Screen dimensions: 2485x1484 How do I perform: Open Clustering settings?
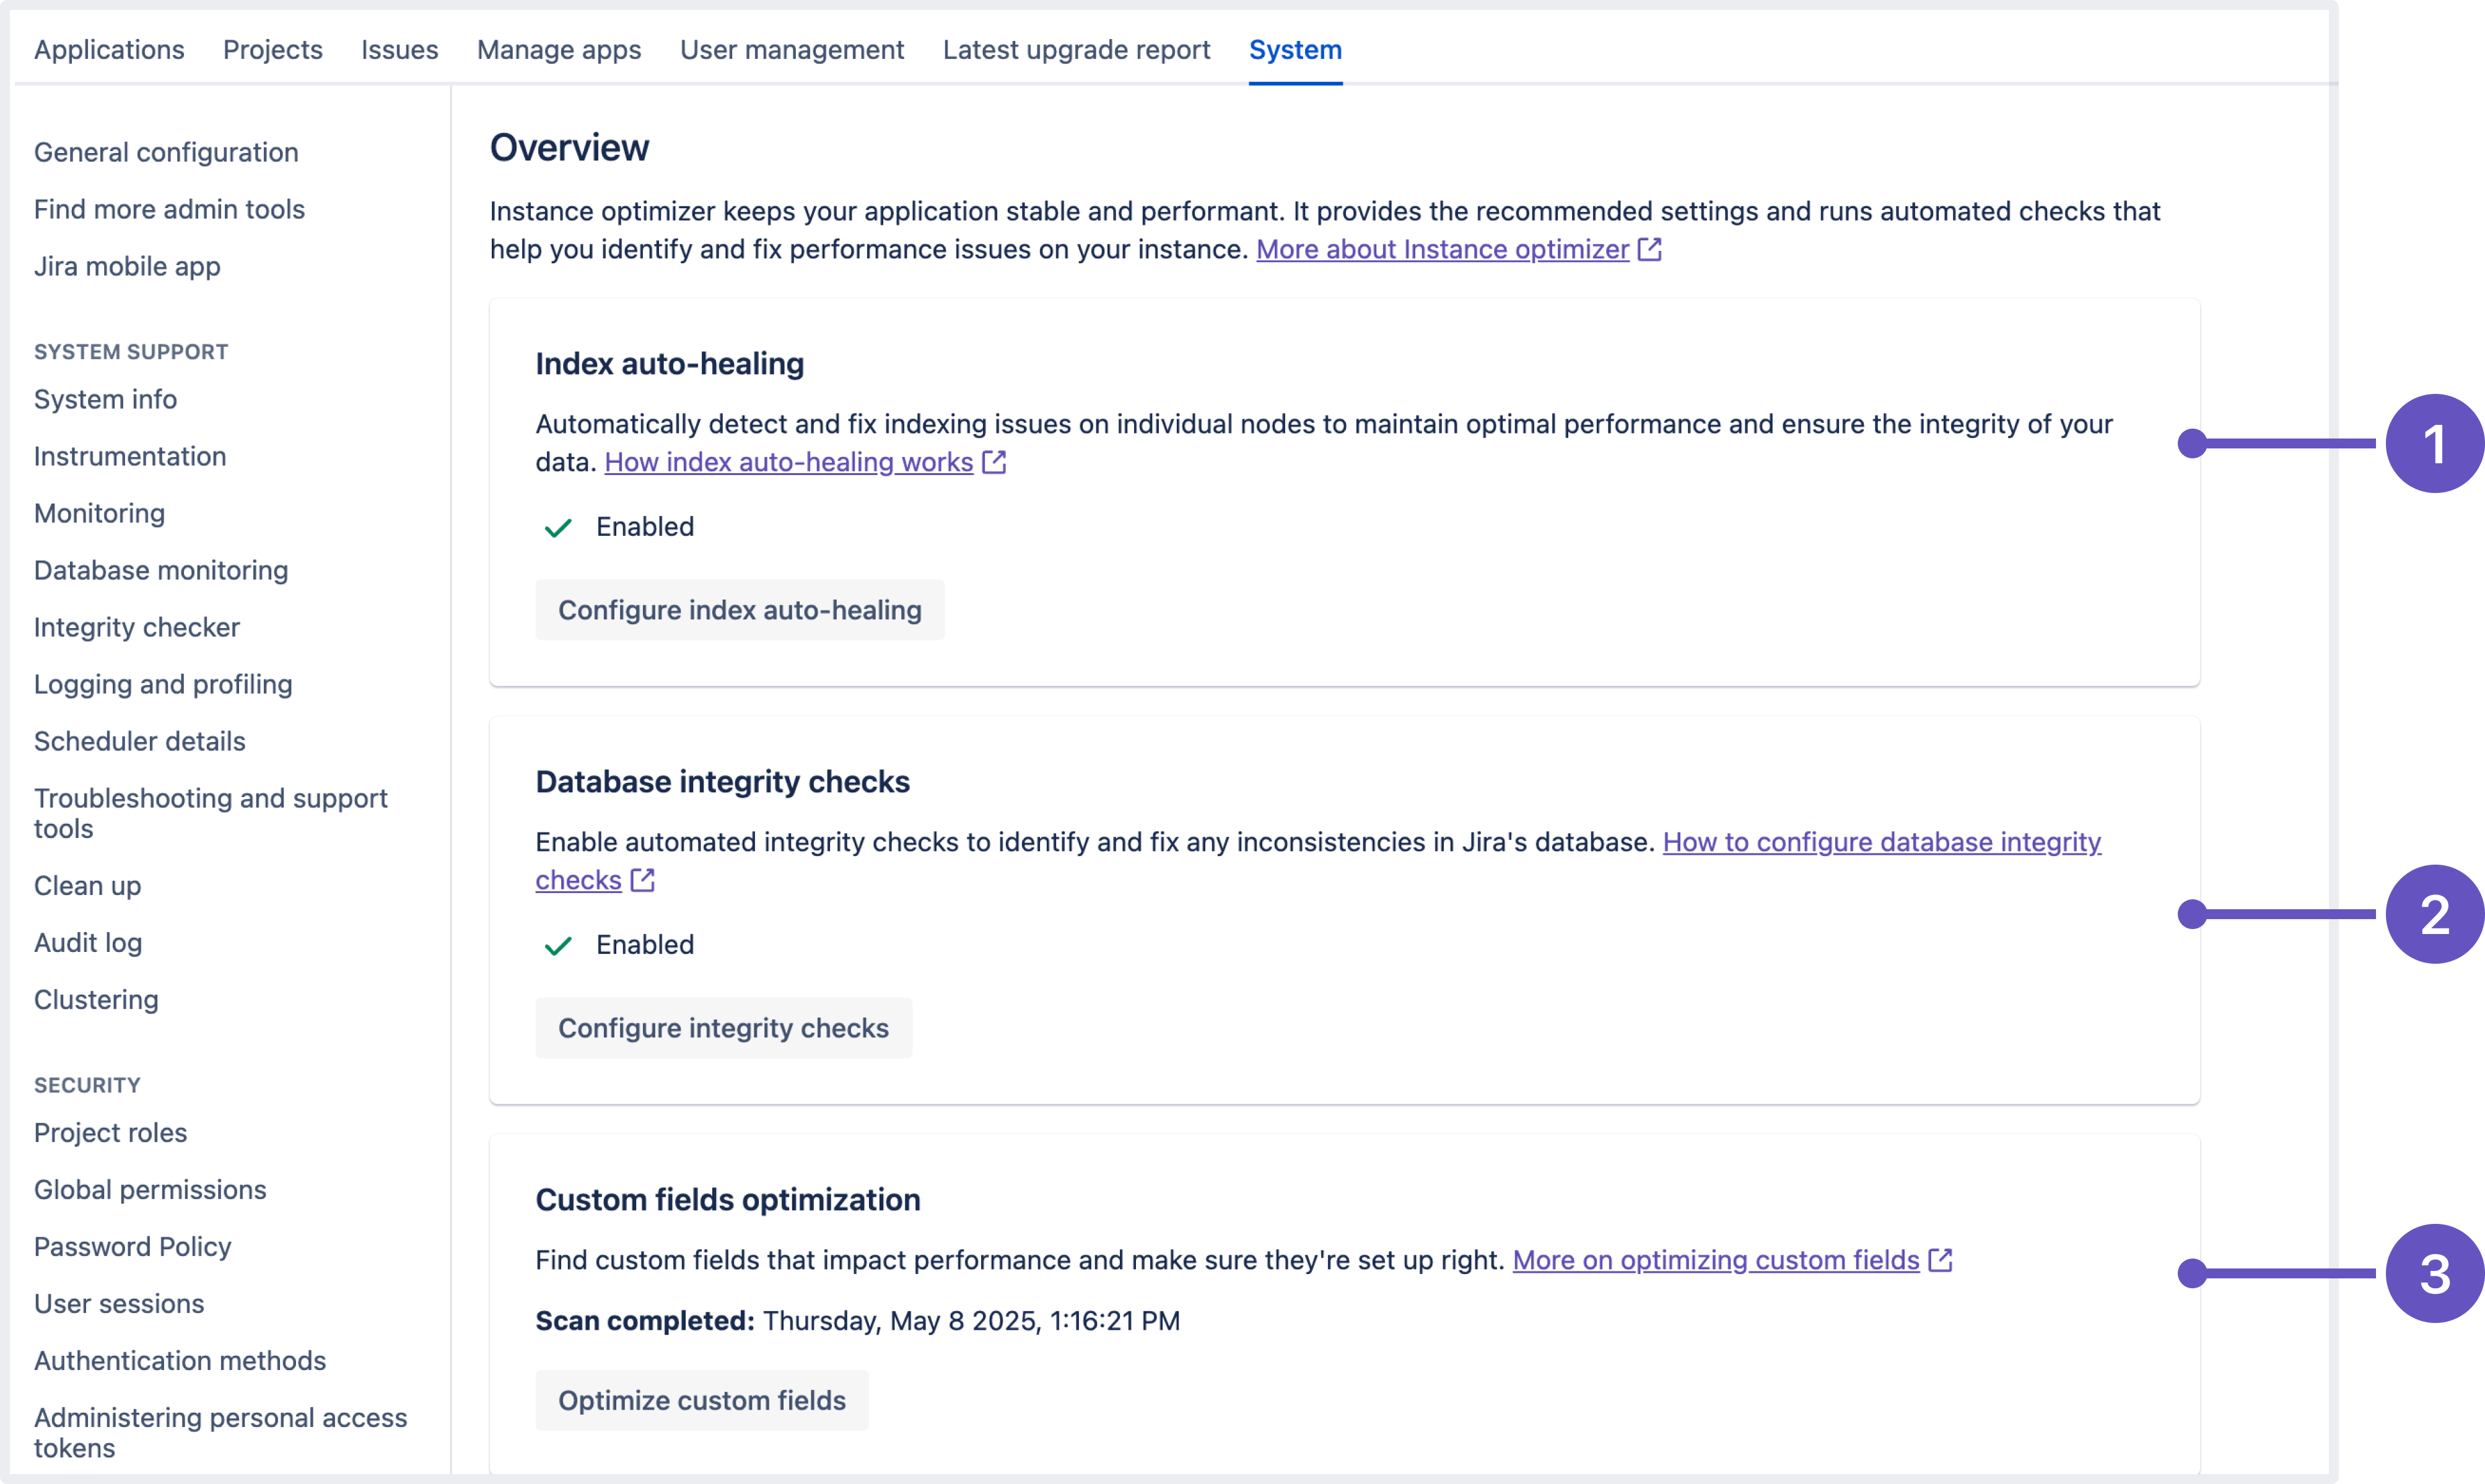tap(96, 1000)
